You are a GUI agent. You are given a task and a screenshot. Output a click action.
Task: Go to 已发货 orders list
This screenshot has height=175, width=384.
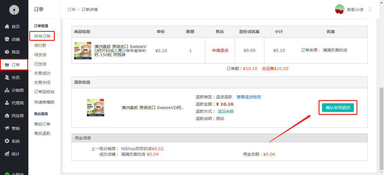[x=40, y=64]
